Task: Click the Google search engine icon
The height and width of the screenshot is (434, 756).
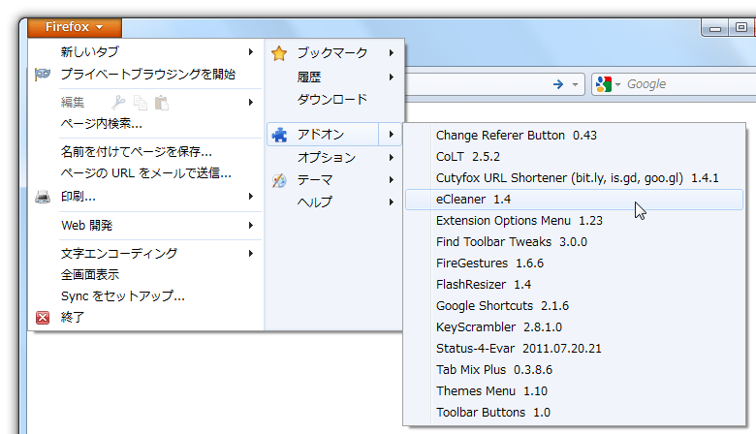Action: coord(604,84)
